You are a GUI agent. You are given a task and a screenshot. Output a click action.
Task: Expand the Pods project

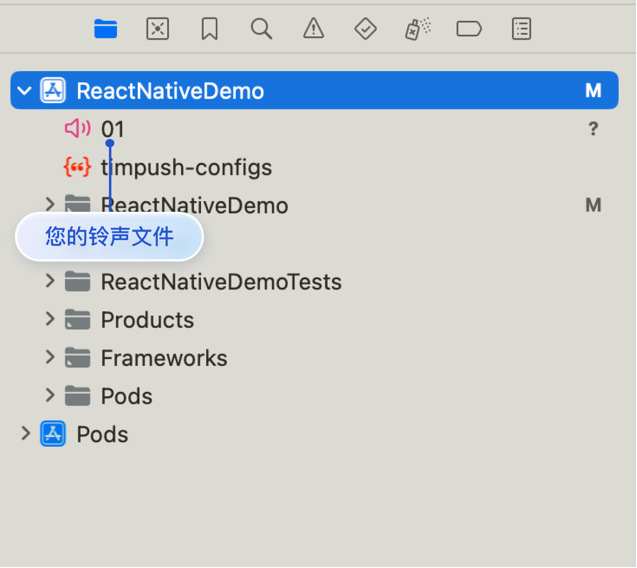click(26, 433)
